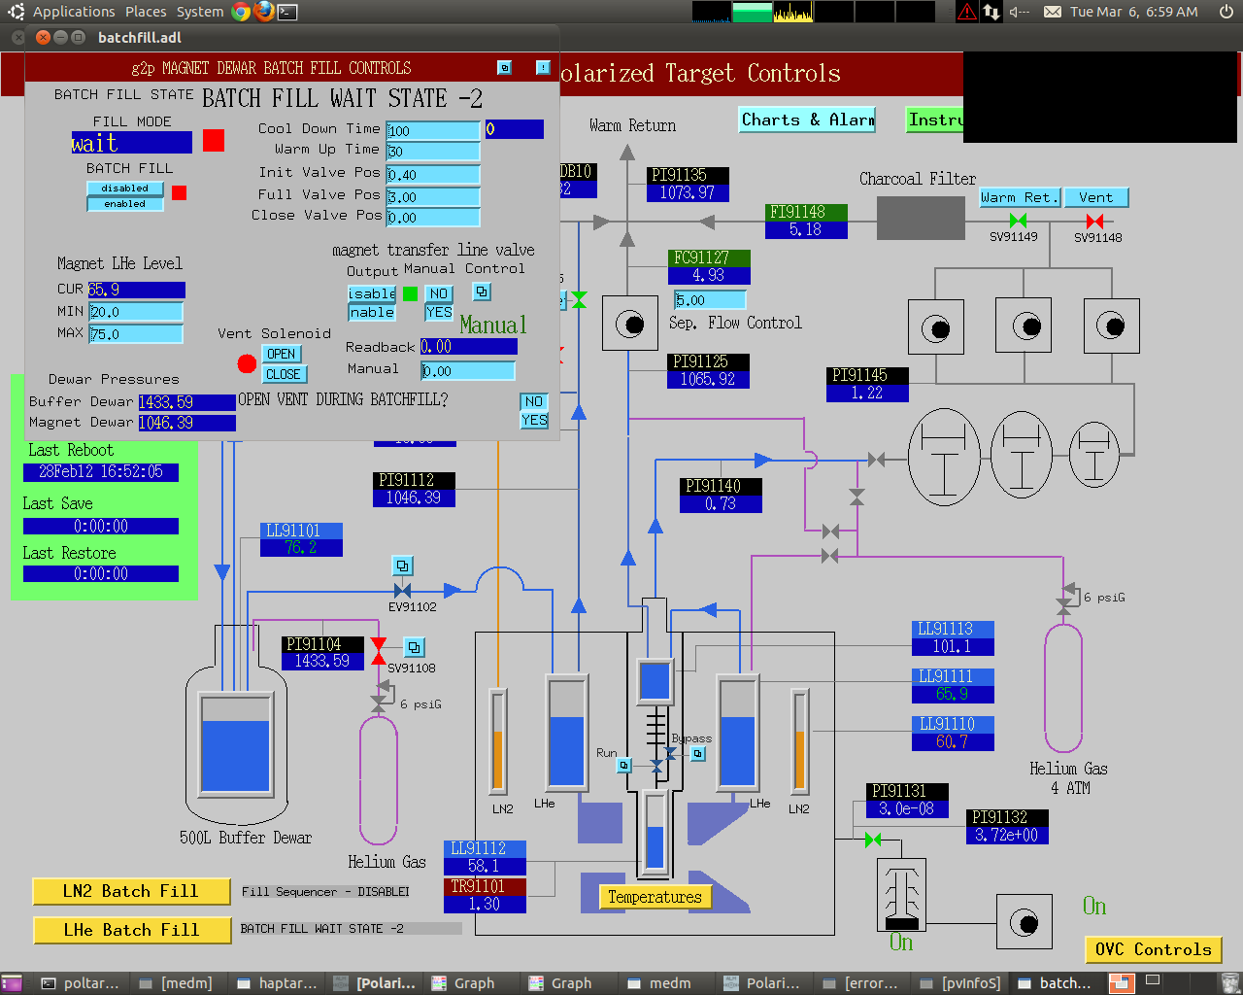The height and width of the screenshot is (995, 1243).
Task: Click the red SV91108 valve symbol
Action: [x=379, y=652]
